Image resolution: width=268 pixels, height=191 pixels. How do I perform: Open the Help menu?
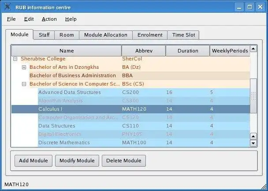[71, 19]
